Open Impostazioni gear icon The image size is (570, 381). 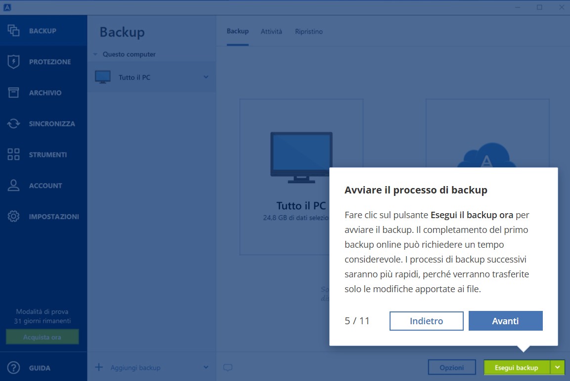(13, 217)
